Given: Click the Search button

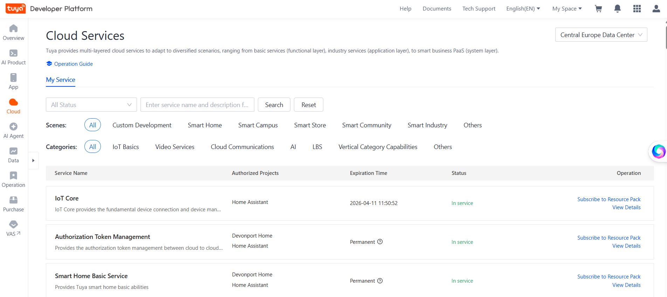Looking at the screenshot, I should tap(274, 105).
